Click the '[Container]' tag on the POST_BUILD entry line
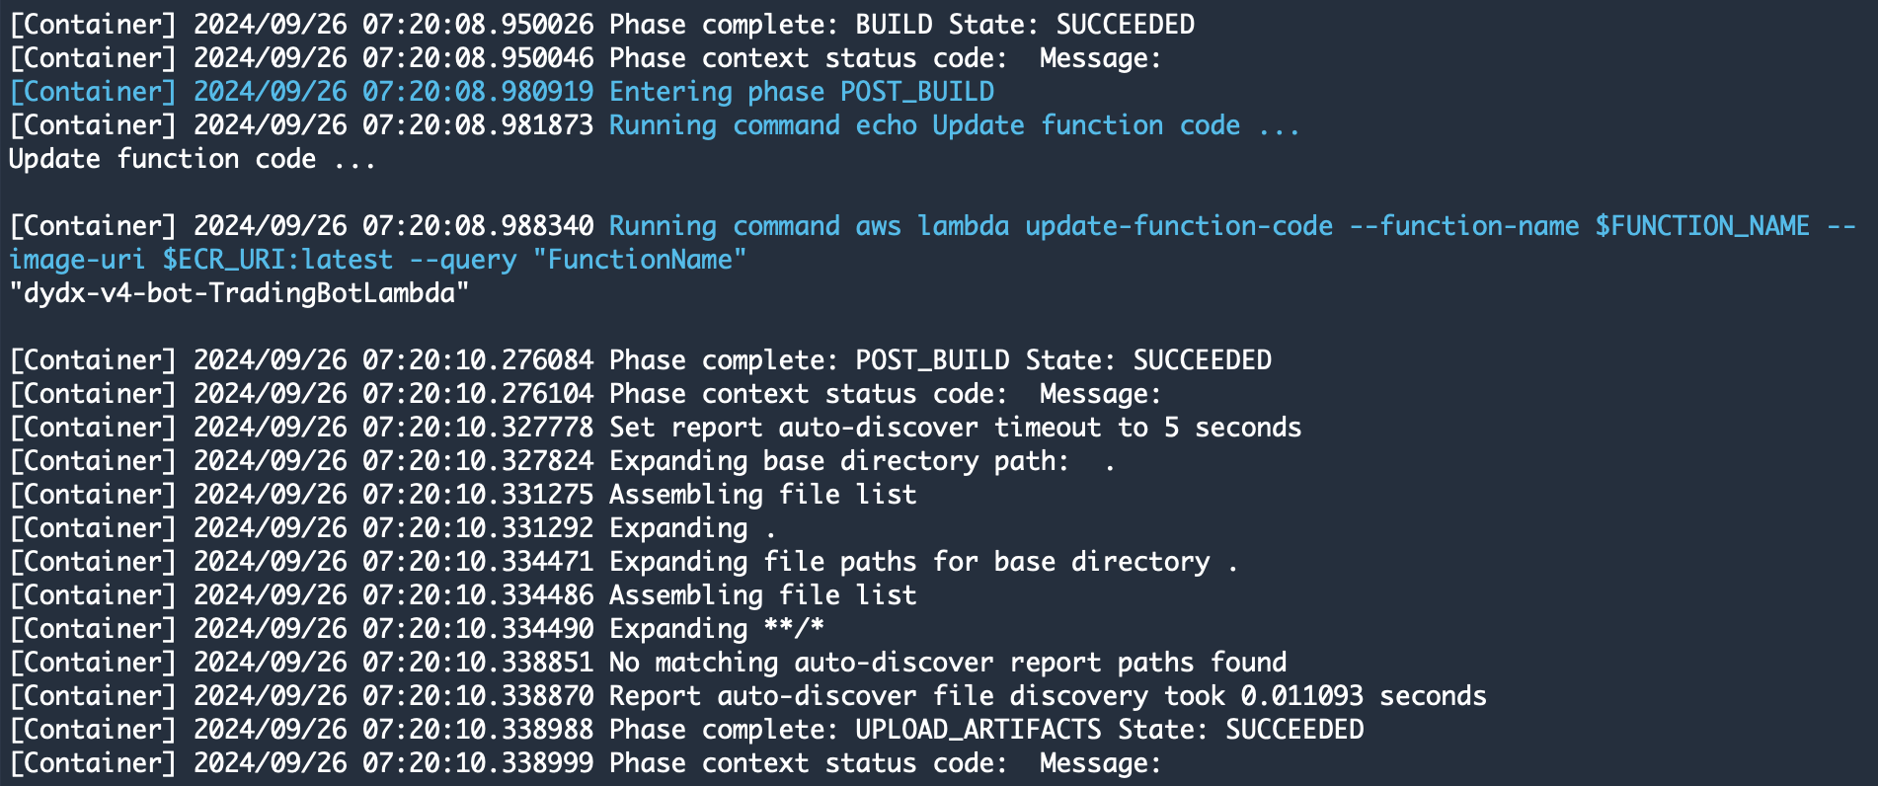Viewport: 1878px width, 786px height. tap(93, 92)
